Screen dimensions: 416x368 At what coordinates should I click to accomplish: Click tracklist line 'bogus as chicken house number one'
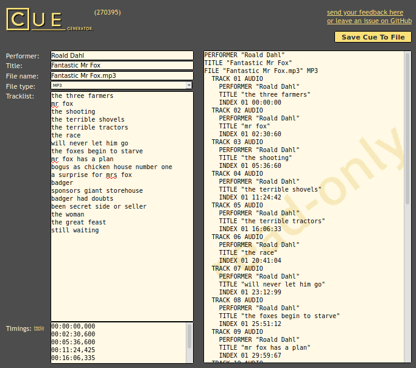pyautogui.click(x=111, y=167)
